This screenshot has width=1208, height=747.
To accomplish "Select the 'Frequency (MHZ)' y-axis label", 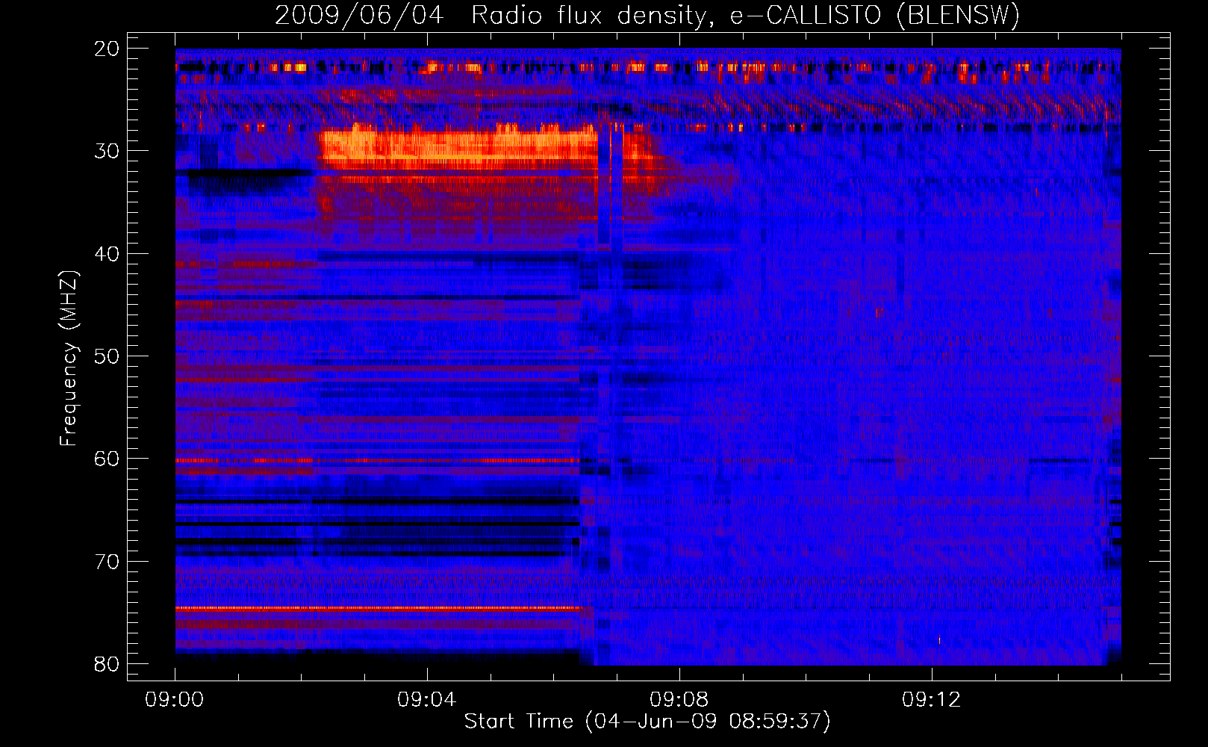I will (69, 359).
